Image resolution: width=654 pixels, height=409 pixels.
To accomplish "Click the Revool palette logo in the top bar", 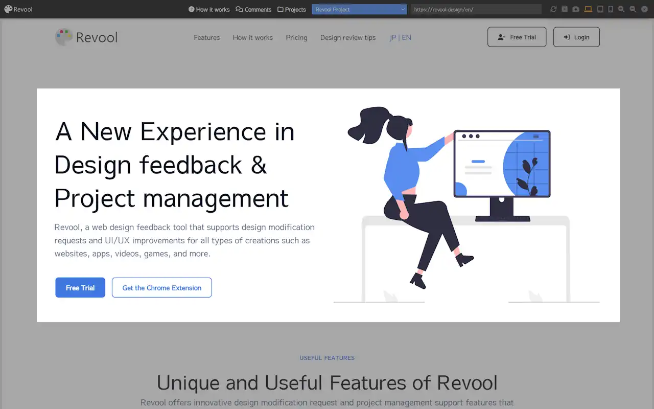I will coord(18,9).
